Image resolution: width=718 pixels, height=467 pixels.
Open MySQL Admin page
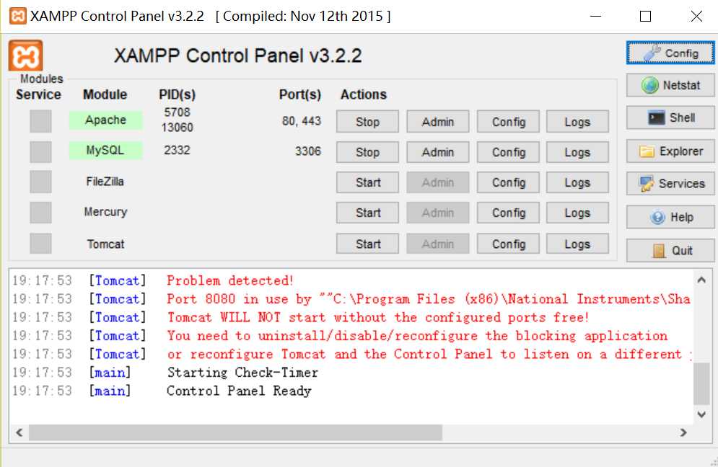tap(438, 152)
